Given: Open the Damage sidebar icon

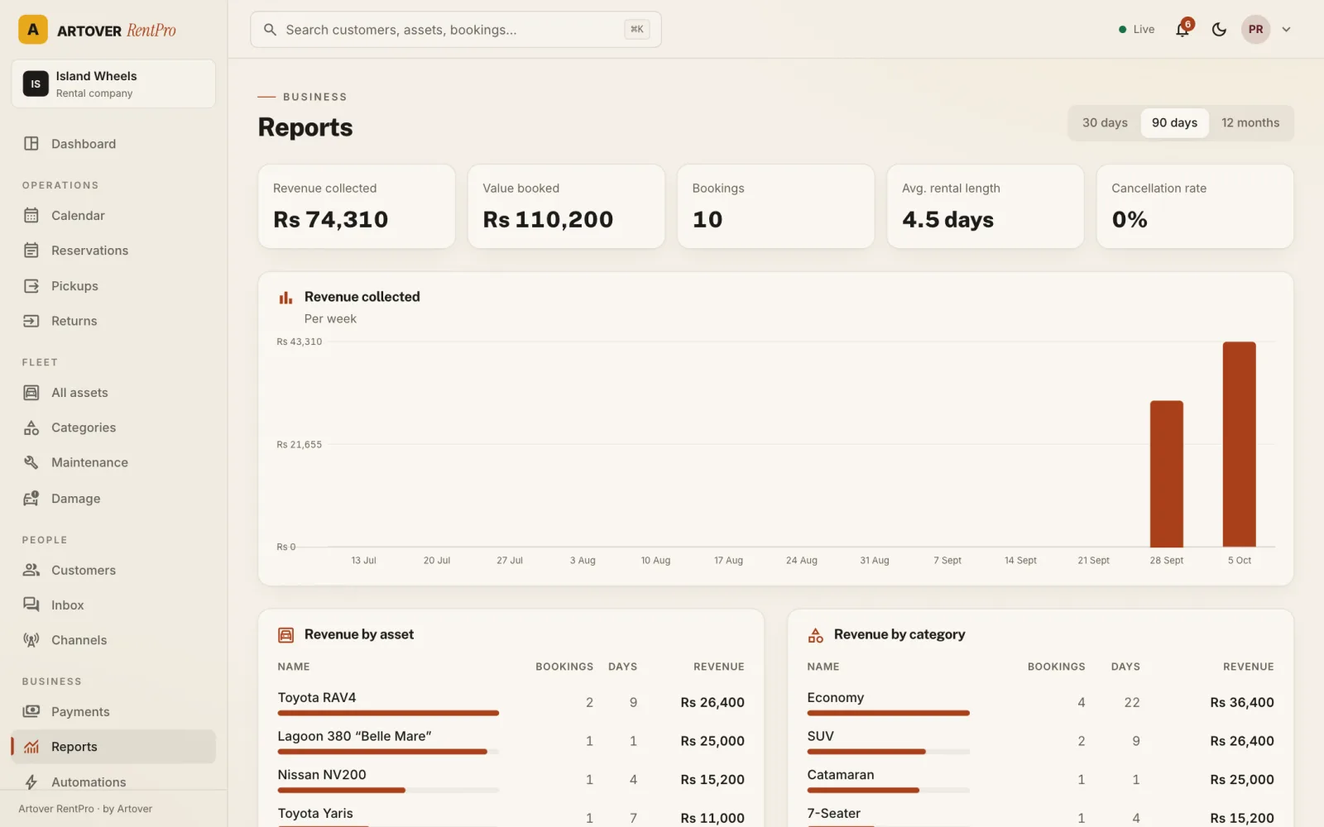Looking at the screenshot, I should click(31, 498).
